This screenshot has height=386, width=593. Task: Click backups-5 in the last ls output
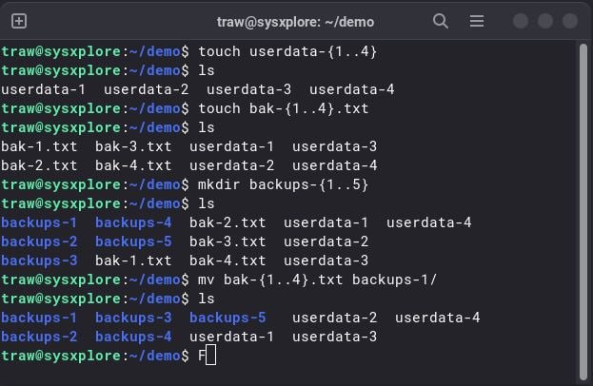[x=227, y=318]
